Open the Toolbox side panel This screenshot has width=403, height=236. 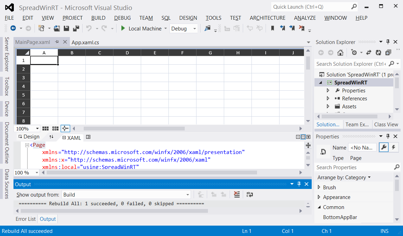coord(7,86)
